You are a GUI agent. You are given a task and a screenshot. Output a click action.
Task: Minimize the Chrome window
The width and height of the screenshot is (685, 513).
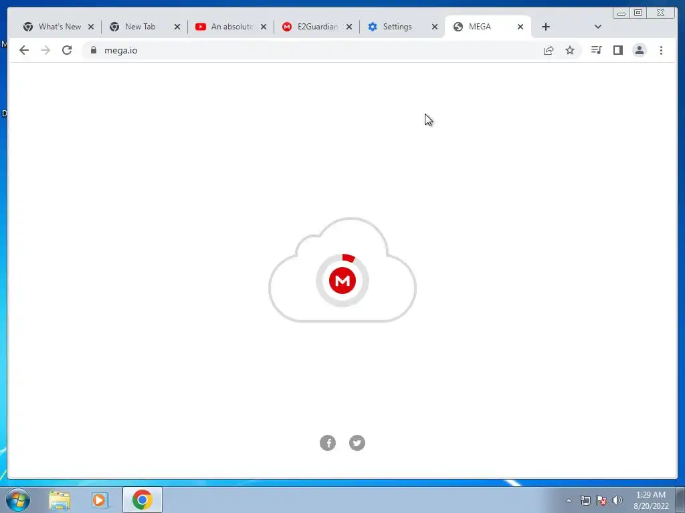(x=621, y=13)
